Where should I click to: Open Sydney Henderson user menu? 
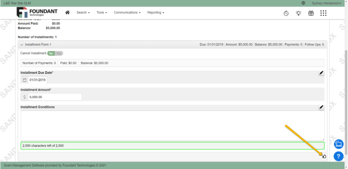[327, 3]
